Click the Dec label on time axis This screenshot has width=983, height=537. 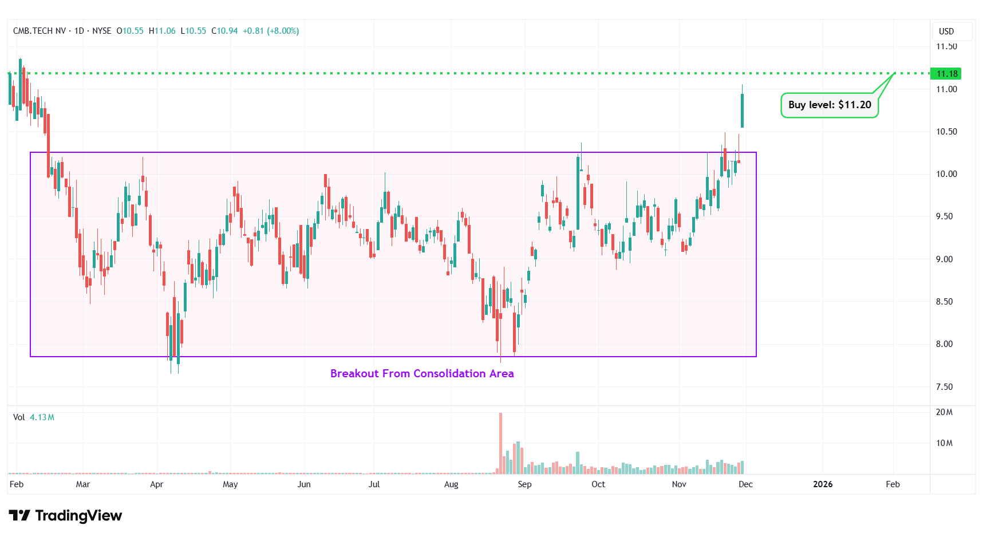pos(745,484)
